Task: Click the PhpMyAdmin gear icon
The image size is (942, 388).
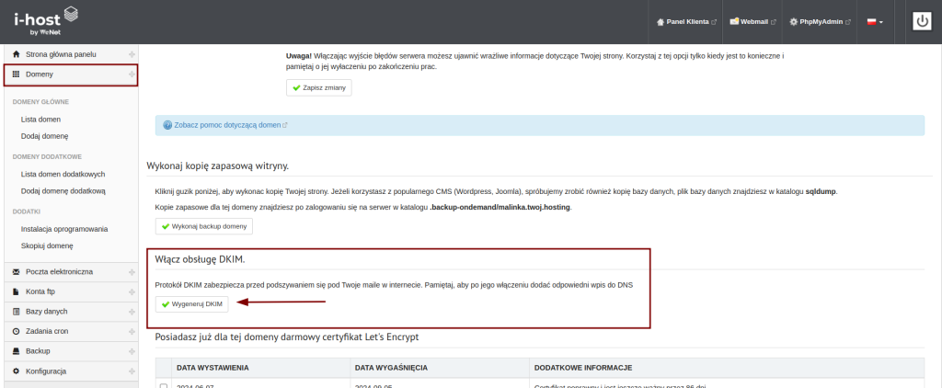Action: click(794, 22)
